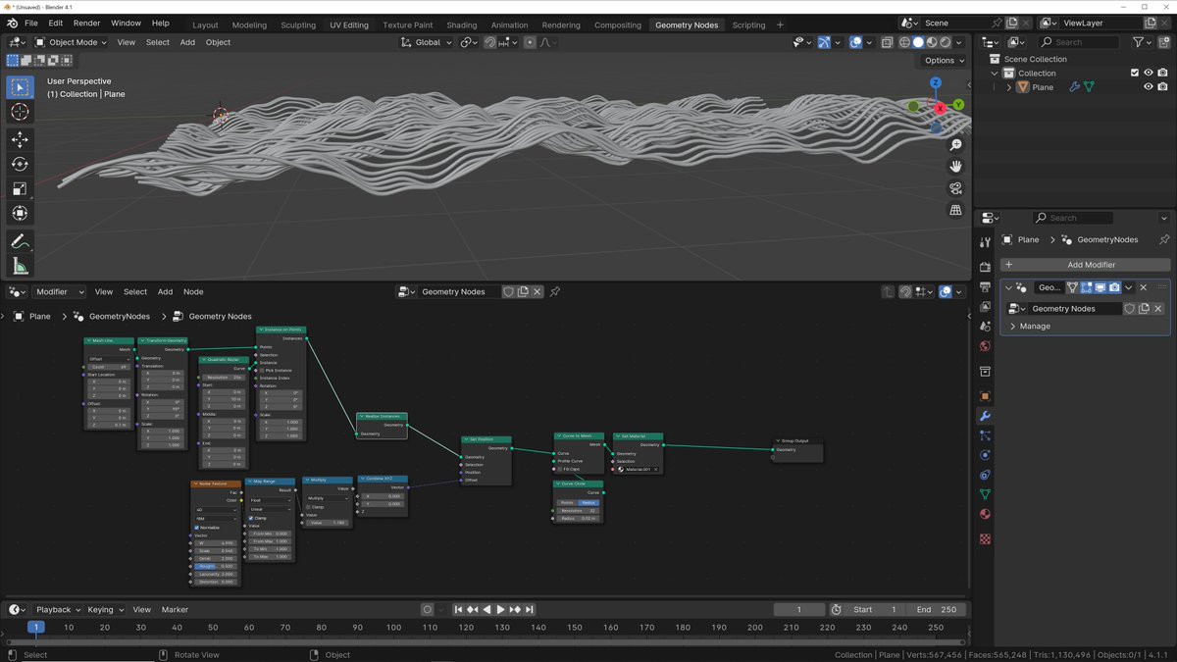Select the Measure tool
Image resolution: width=1177 pixels, height=662 pixels.
[x=20, y=265]
